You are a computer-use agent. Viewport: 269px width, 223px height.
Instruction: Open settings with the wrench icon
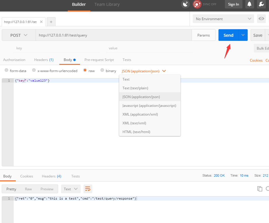pyautogui.click(x=261, y=4)
